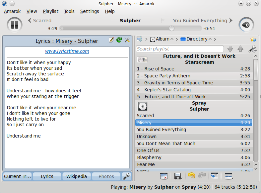This screenshot has width=261, height=193.
Task: Select the Blasphemy track
Action: [194, 157]
